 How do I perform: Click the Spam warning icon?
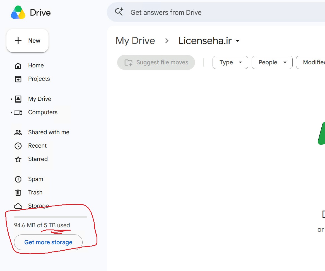pyautogui.click(x=18, y=179)
